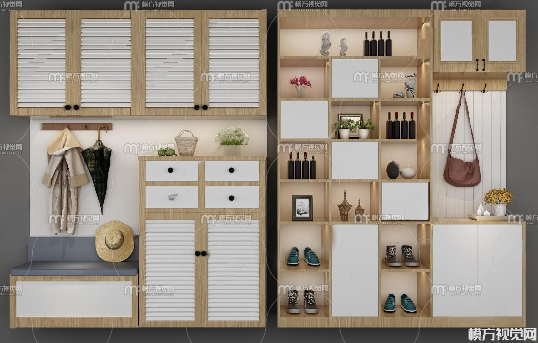
Task: Select the gray bench seat cushion
Action: [x=75, y=268]
